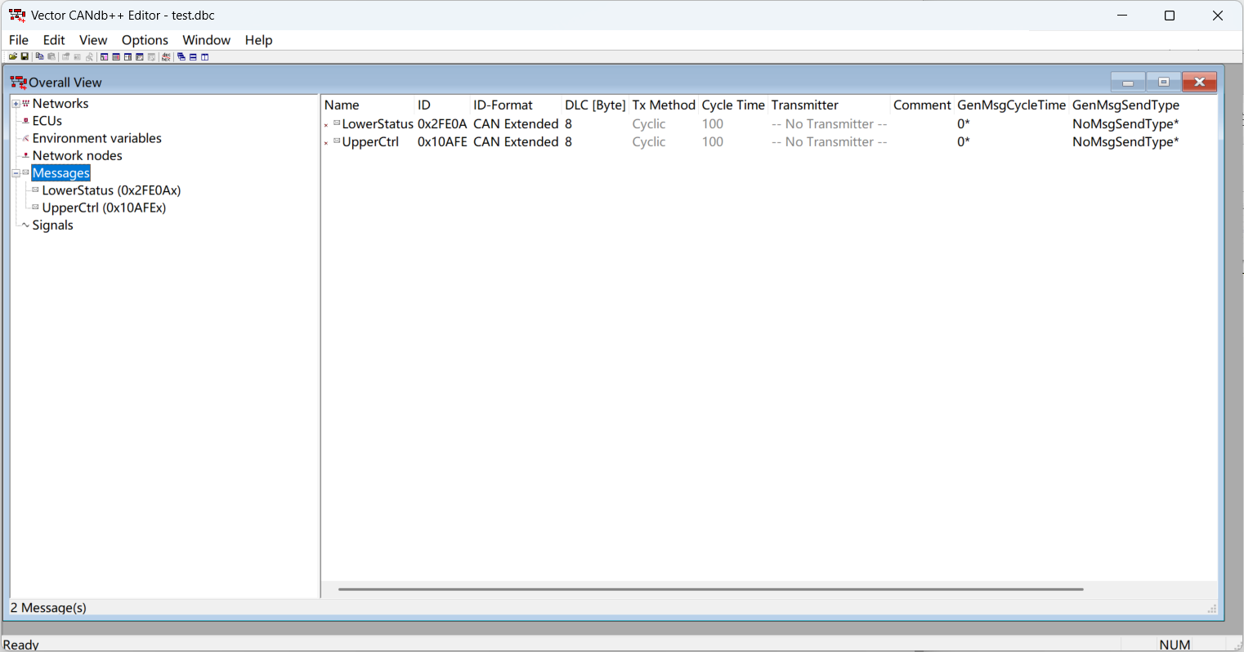Sort by the Cycle Time column header

click(x=732, y=105)
